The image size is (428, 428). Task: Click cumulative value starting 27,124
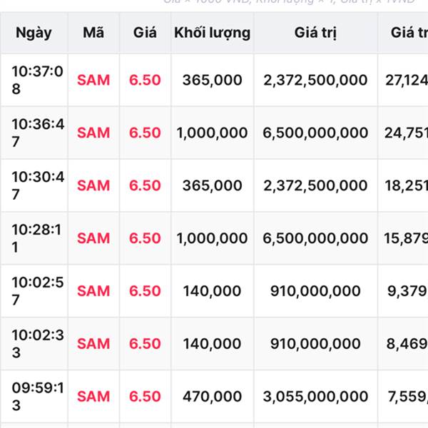pyautogui.click(x=407, y=80)
